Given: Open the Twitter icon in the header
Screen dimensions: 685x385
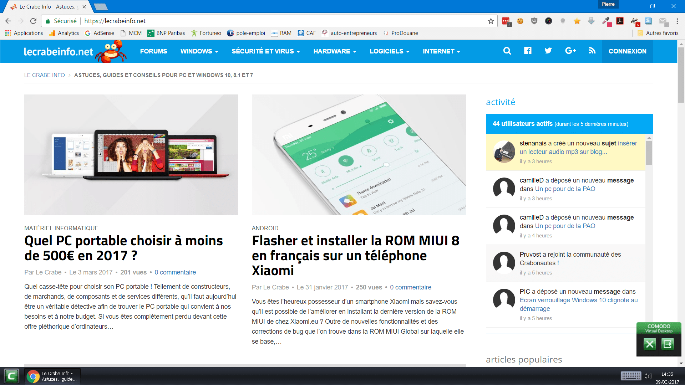Looking at the screenshot, I should click(548, 51).
